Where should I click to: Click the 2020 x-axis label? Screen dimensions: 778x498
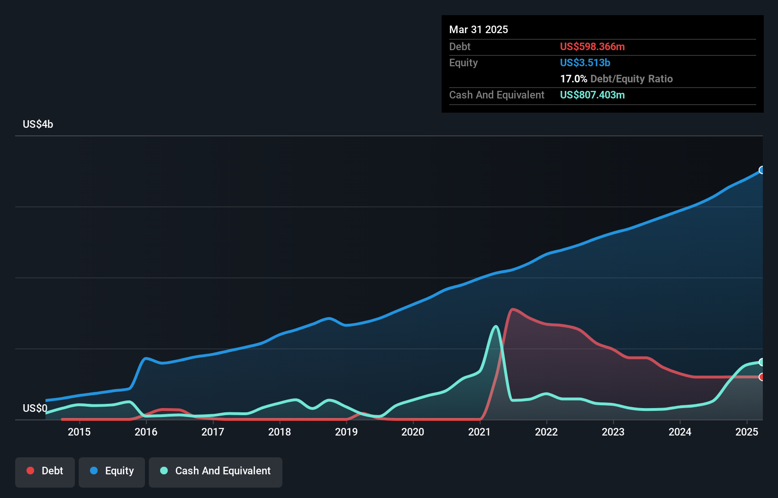point(413,432)
